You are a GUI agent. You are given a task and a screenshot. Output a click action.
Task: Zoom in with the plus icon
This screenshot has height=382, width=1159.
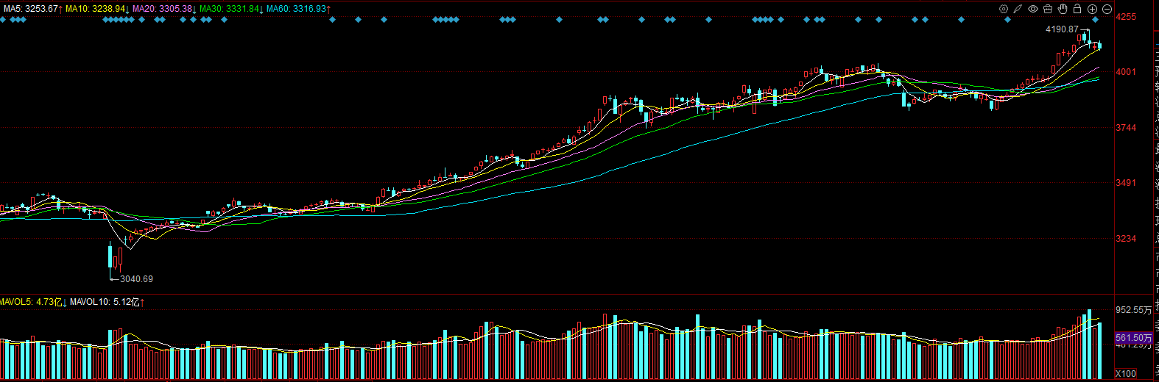tap(1093, 9)
